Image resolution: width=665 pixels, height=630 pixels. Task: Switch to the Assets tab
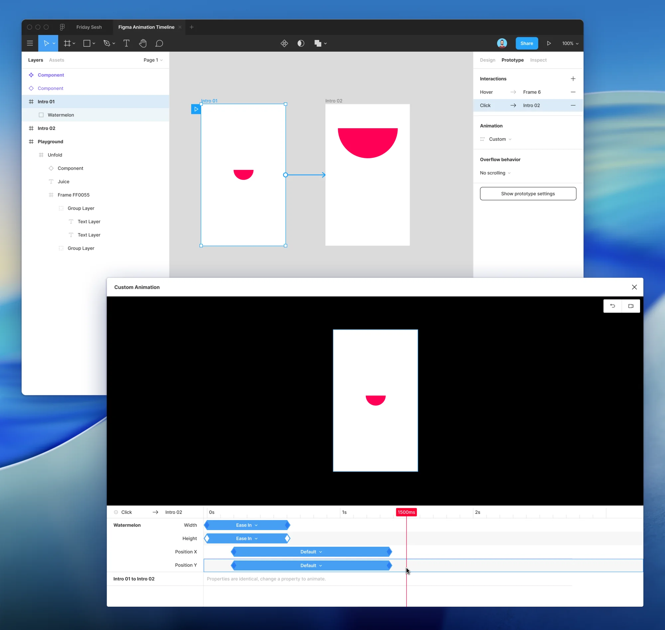(x=56, y=60)
